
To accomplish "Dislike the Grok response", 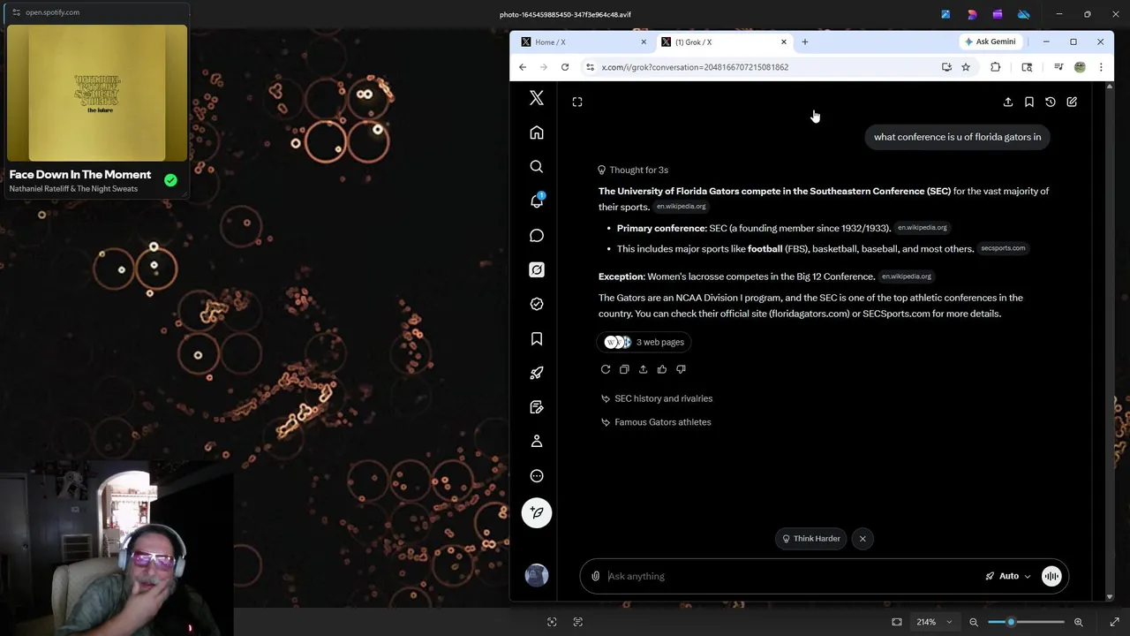I will [681, 369].
